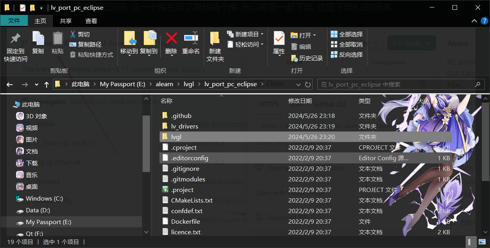The width and height of the screenshot is (490, 248).
Task: Switch to the 查看 ribbon tab
Action: (91, 21)
